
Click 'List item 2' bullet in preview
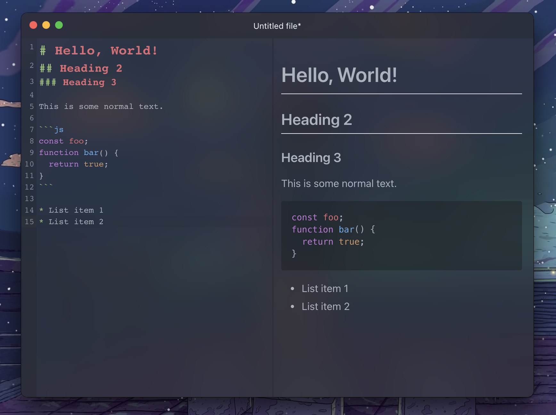pos(325,306)
